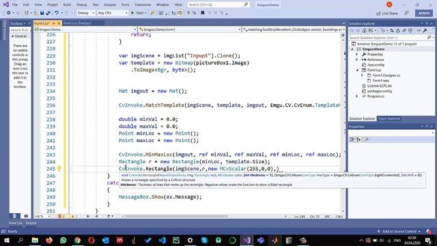Click the Visual Studio logo icon

(x=6, y=5)
